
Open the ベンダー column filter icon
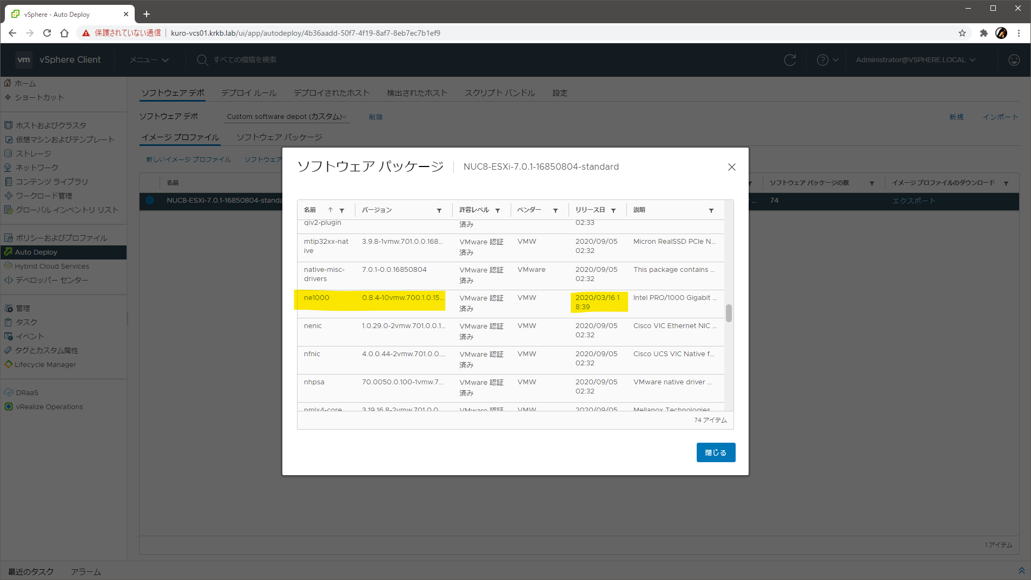coord(555,210)
